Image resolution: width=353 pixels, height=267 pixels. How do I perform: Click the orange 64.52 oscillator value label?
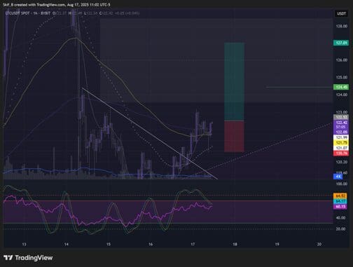point(340,196)
